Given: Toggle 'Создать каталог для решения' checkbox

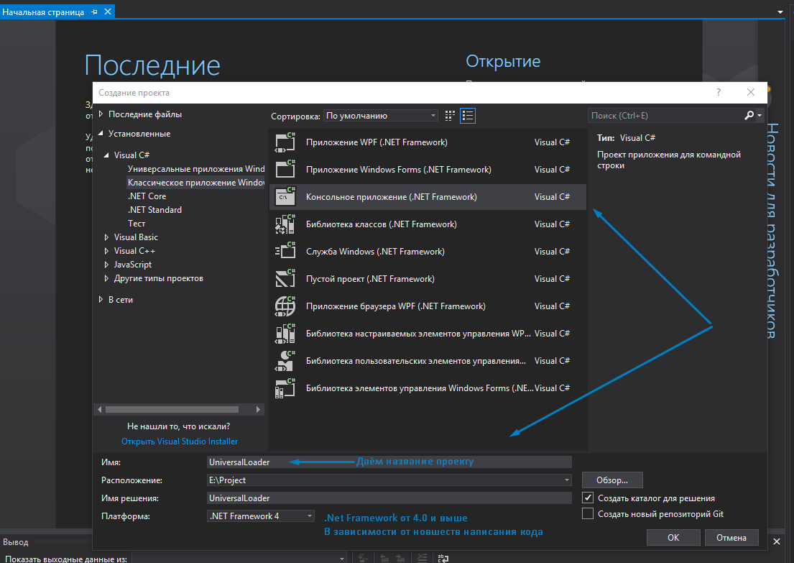Looking at the screenshot, I should (588, 498).
